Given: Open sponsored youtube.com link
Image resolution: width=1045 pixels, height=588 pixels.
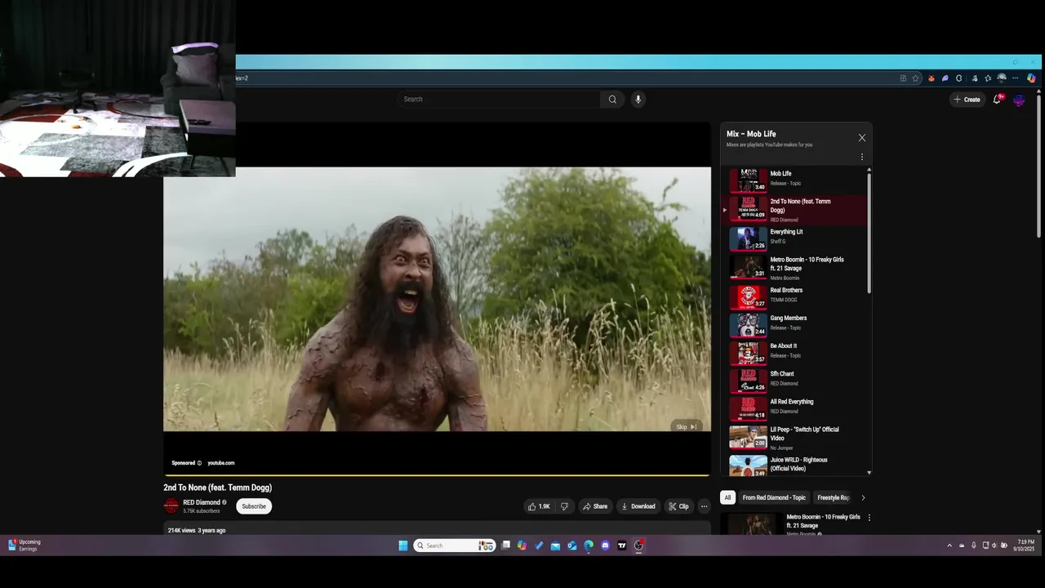Looking at the screenshot, I should pos(220,463).
